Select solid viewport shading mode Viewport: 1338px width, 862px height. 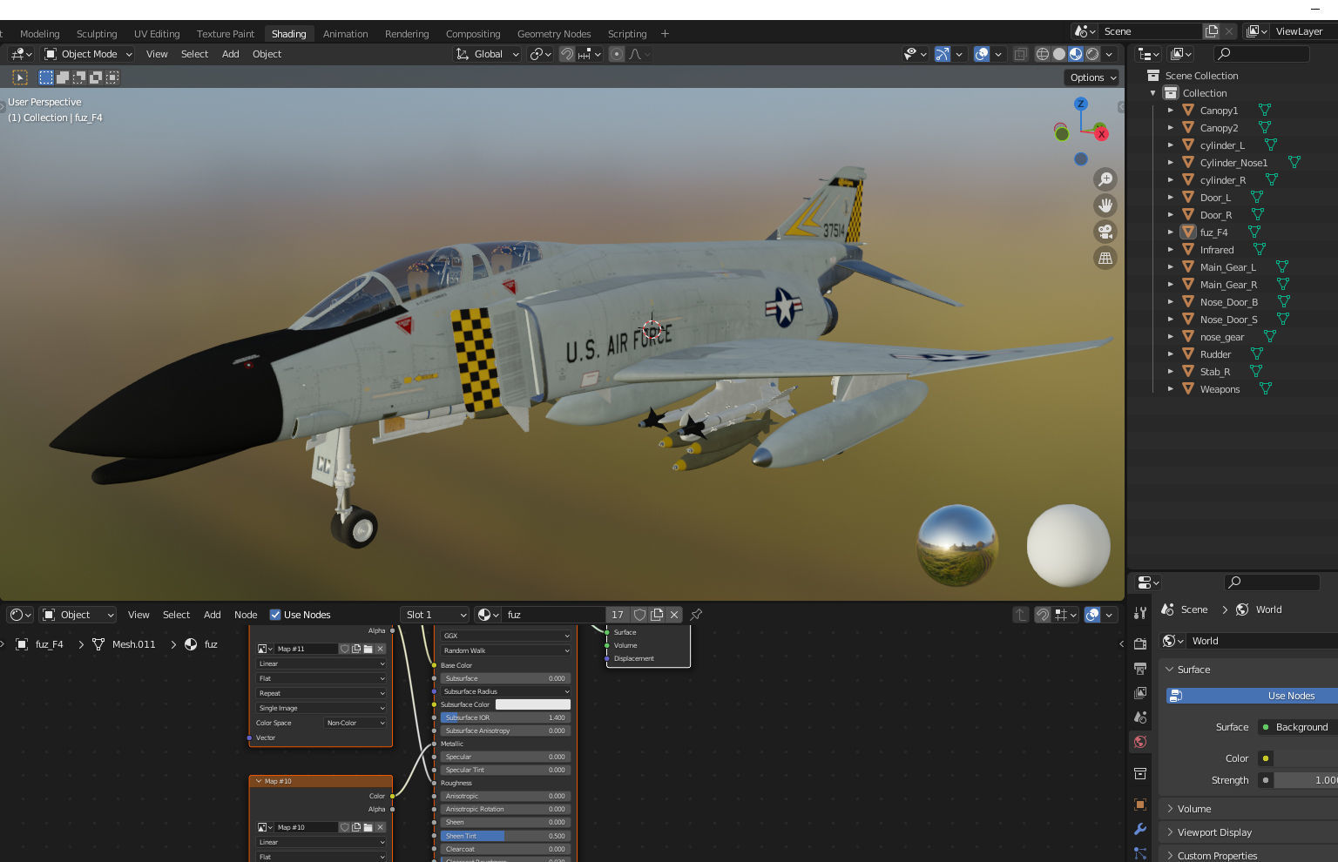tap(1059, 54)
